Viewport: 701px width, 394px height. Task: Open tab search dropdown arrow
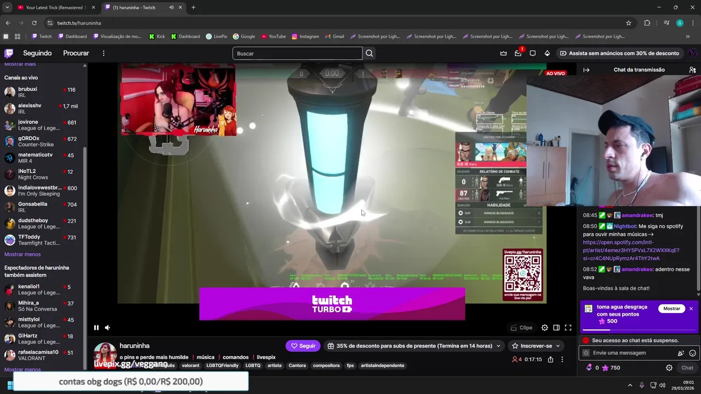(7, 8)
